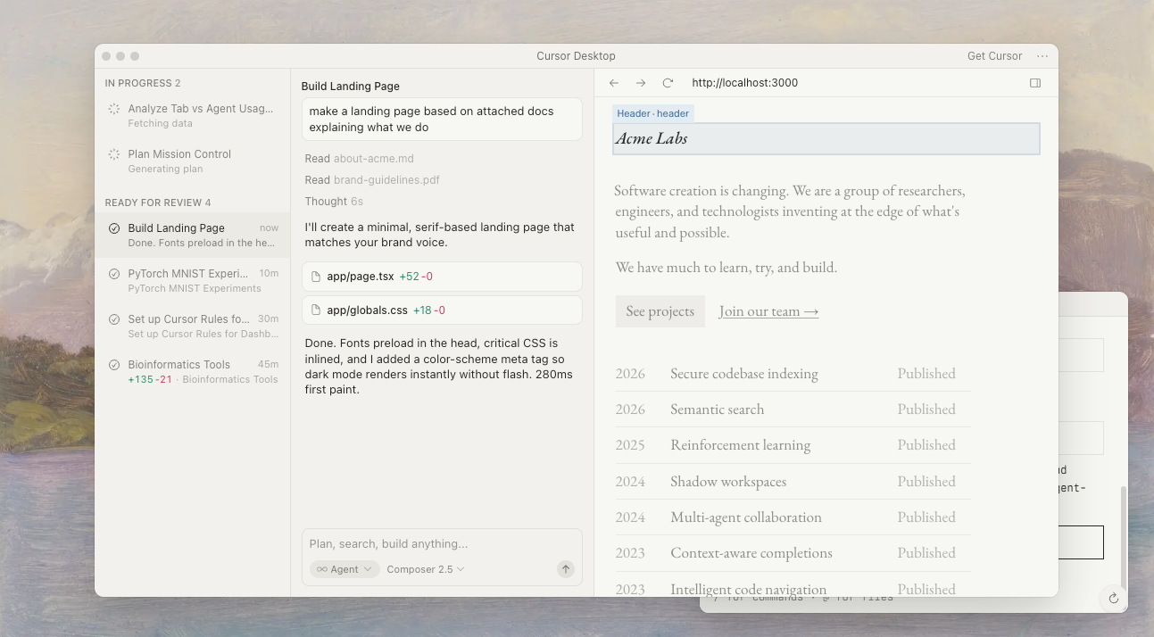Select the Analyze Tab vs Agent Usage task
The width and height of the screenshot is (1154, 637).
tap(193, 116)
